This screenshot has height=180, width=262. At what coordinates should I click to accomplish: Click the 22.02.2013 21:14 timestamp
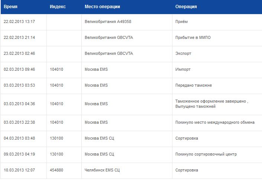19,37
